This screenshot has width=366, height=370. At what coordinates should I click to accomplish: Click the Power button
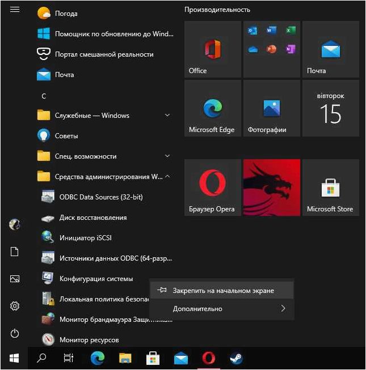click(x=15, y=333)
